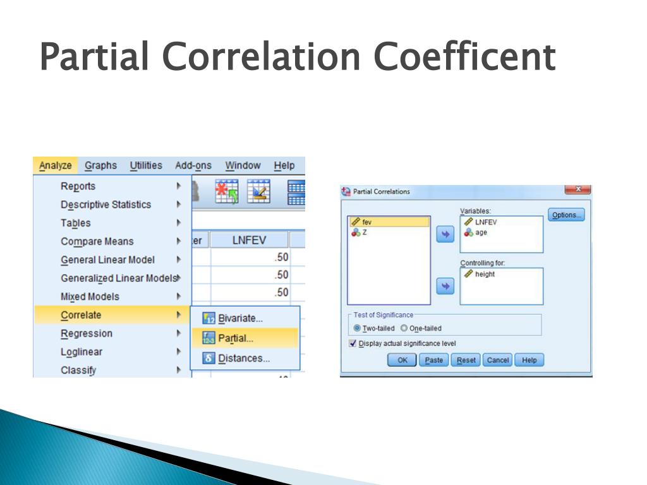Select Two-tailed significance test
Viewport: 647px width, 485px height.
tap(374, 328)
